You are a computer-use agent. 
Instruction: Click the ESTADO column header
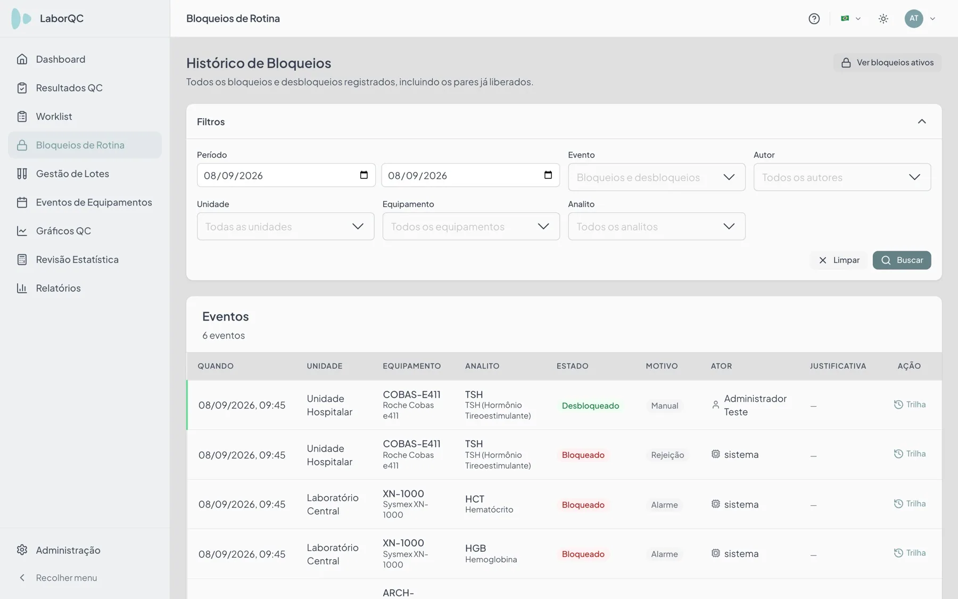pos(572,366)
